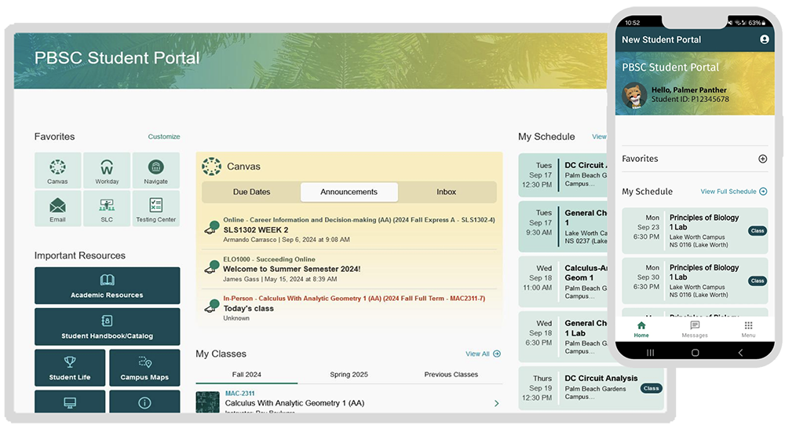
Task: Open the SLS1302 WEEK 2 announcement
Action: (x=256, y=230)
